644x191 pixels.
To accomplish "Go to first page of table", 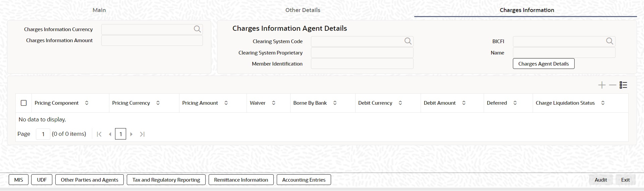I will click(99, 134).
